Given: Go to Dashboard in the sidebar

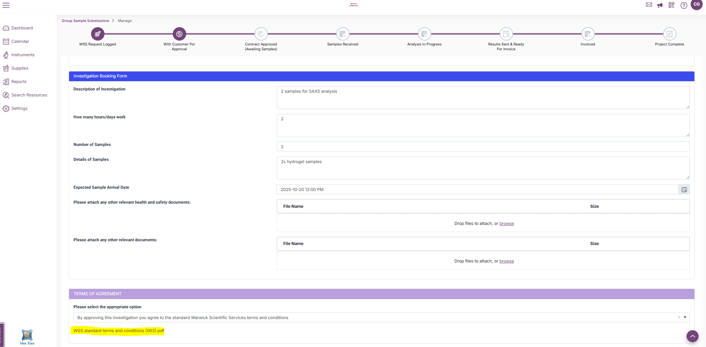Looking at the screenshot, I should [x=22, y=28].
